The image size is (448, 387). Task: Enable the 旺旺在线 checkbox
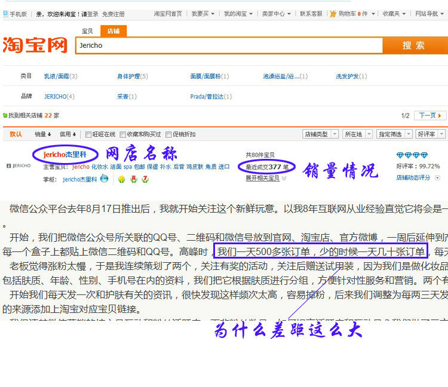(88, 134)
